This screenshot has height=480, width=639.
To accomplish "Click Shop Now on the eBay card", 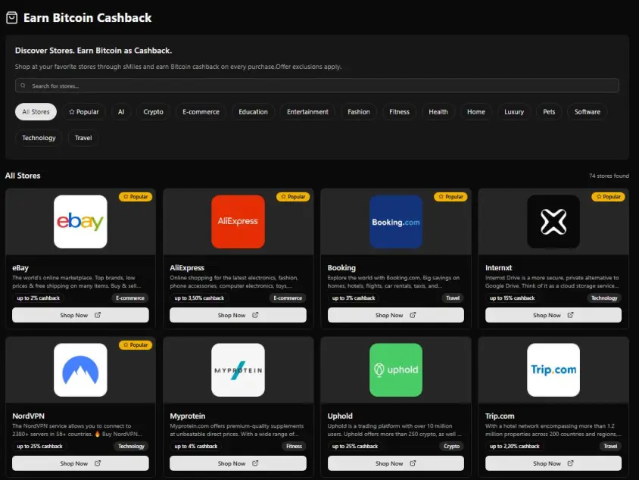I will click(x=80, y=315).
